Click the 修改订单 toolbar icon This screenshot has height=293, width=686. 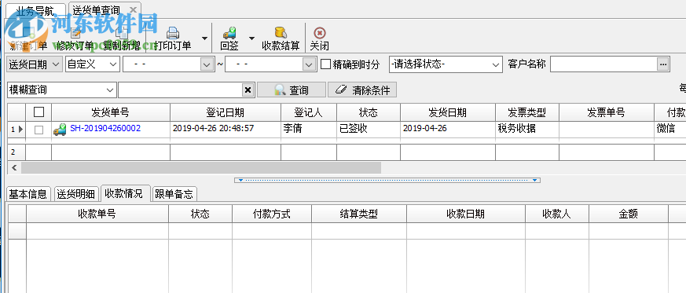(x=75, y=33)
